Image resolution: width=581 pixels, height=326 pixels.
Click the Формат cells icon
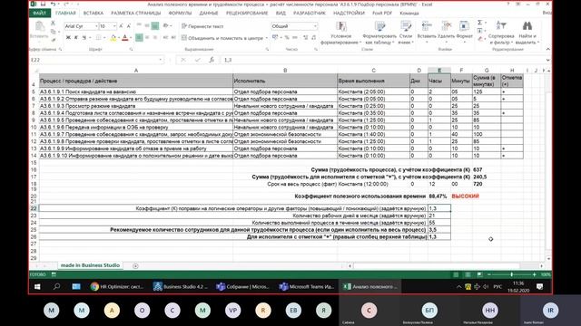(464, 26)
